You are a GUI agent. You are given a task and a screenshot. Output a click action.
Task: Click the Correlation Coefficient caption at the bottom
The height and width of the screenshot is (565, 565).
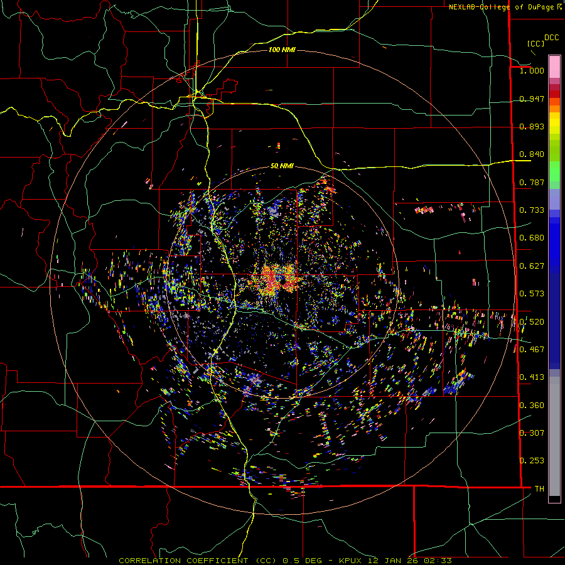tap(285, 561)
